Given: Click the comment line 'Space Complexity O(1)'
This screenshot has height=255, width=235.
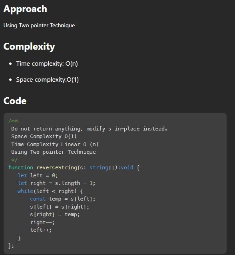Looking at the screenshot, I should pos(44,137).
